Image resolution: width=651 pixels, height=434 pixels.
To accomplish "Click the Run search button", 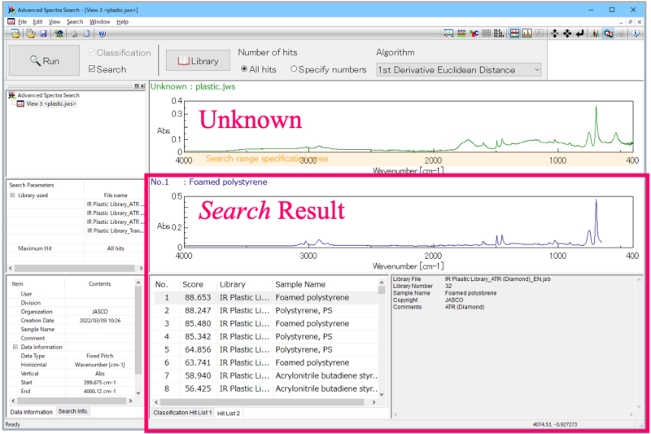I will point(45,60).
